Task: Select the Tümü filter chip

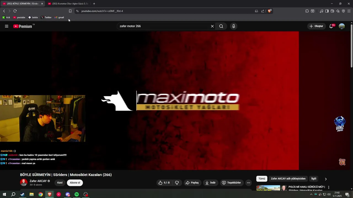Action: (x=262, y=179)
